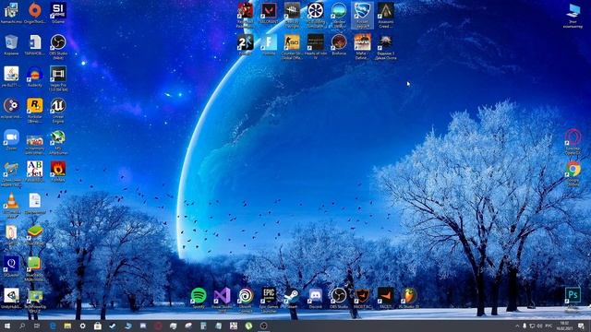This screenshot has height=332, width=591.
Task: Launch Hearts of Iron IV shortcut
Action: tap(316, 47)
